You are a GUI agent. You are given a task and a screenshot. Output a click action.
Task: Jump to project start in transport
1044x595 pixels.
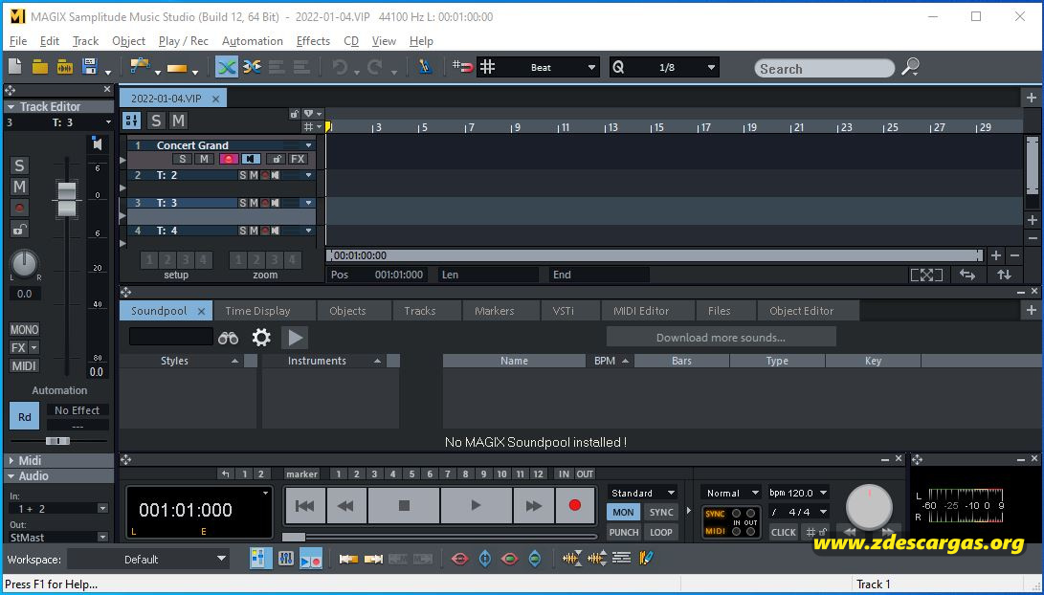(305, 506)
